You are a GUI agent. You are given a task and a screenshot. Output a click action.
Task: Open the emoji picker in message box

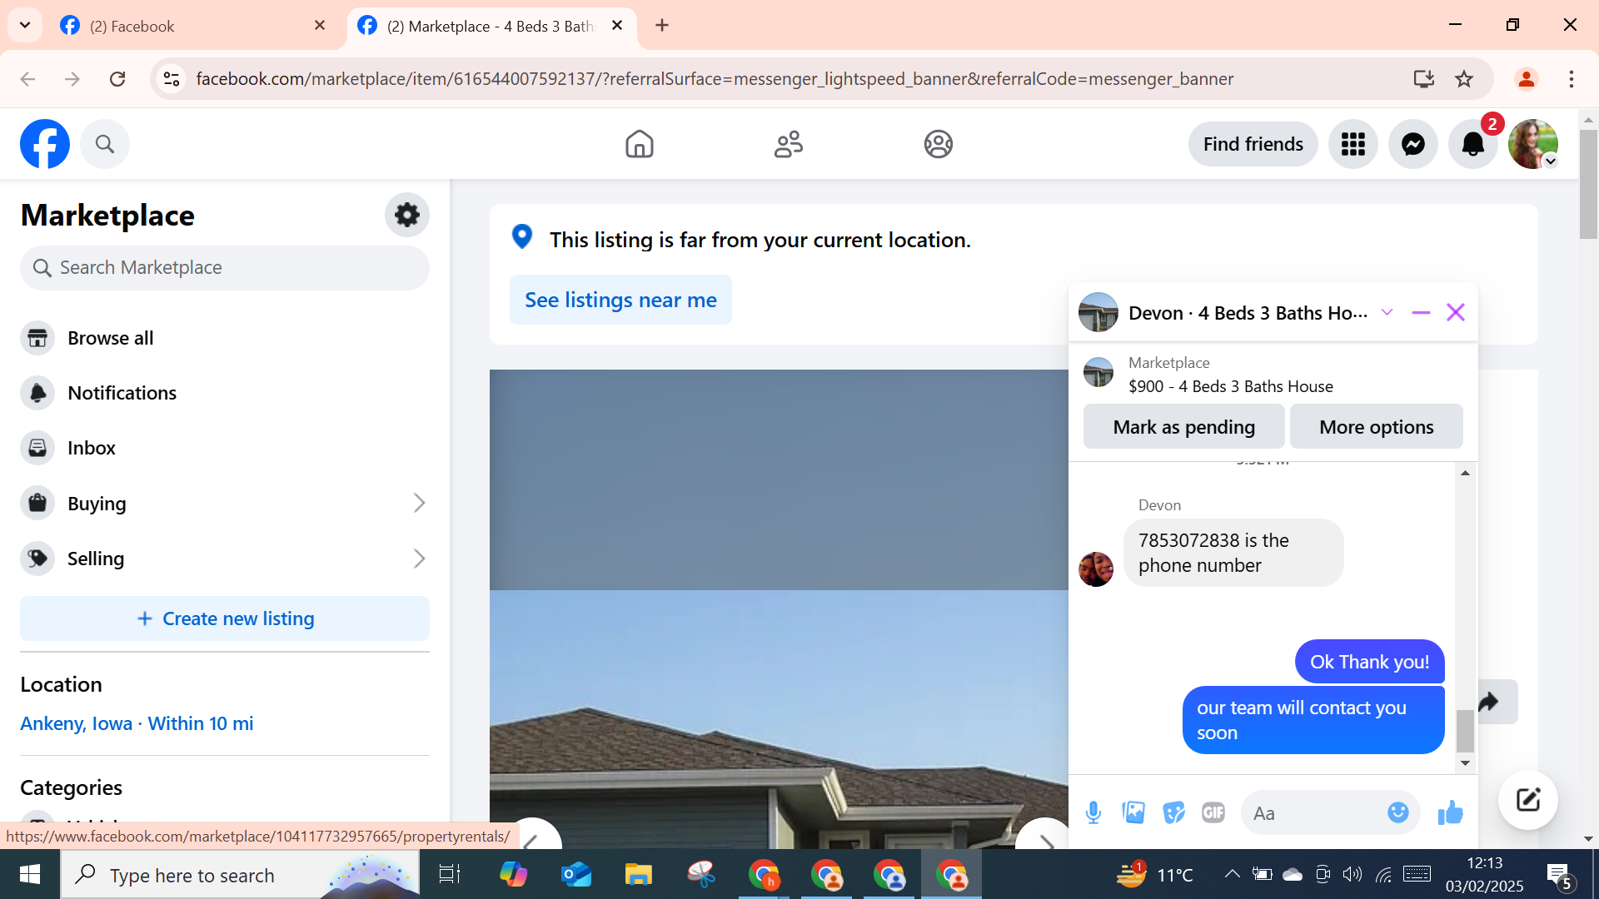(x=1398, y=812)
